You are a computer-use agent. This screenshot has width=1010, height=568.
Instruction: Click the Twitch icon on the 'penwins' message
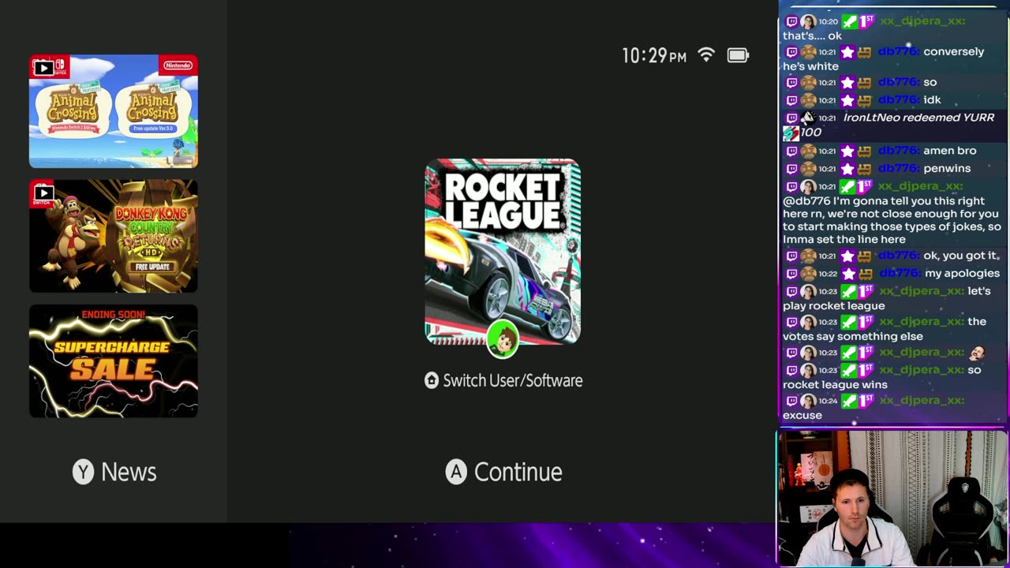(791, 168)
